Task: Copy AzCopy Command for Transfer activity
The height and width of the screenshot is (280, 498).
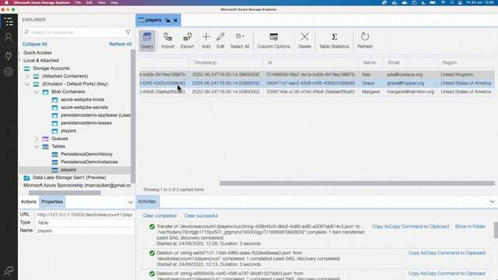Action: (410, 226)
